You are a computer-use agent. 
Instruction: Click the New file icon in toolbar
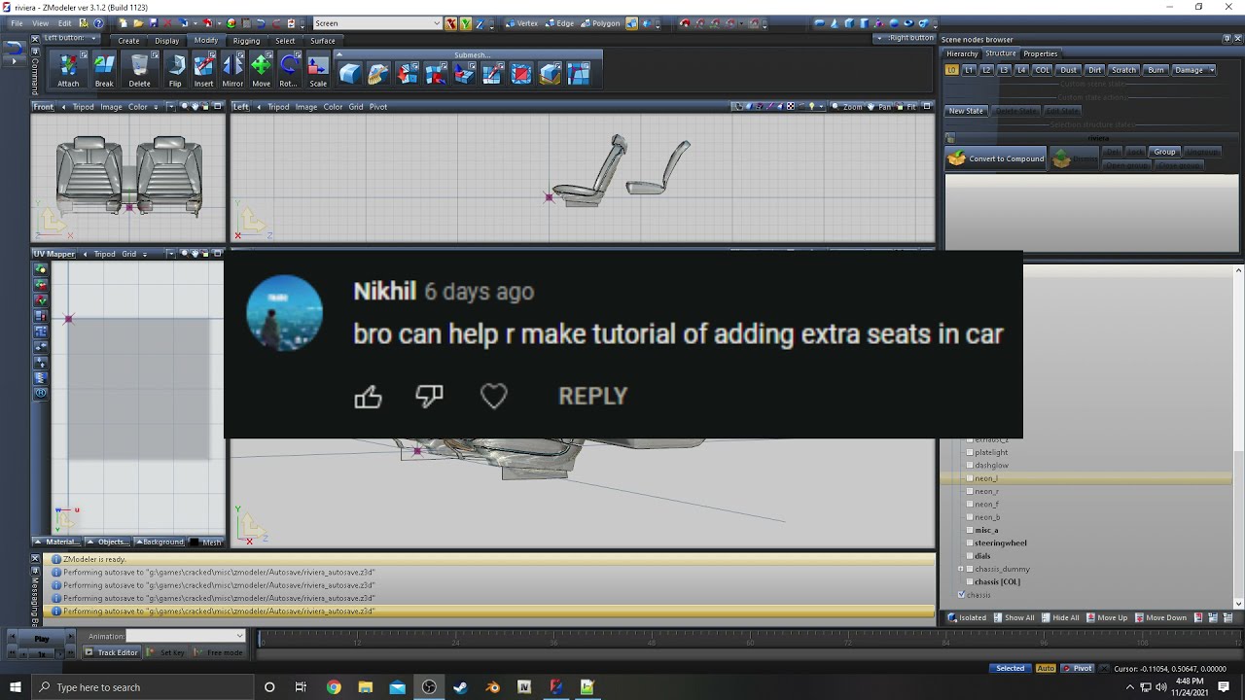point(124,23)
